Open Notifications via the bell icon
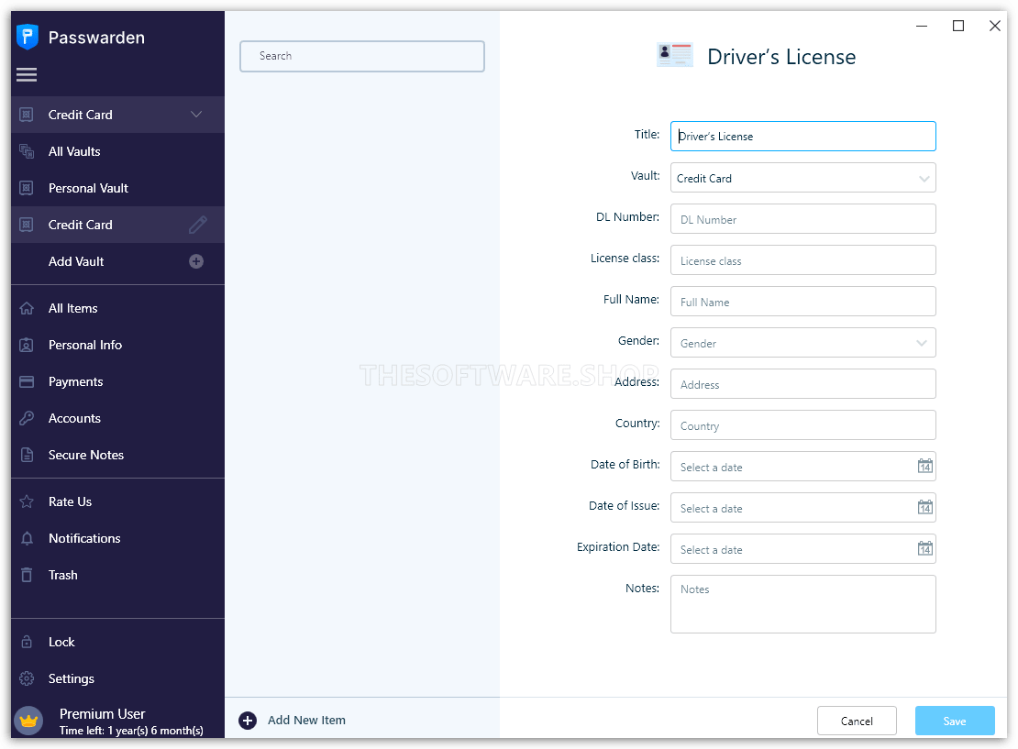The height and width of the screenshot is (749, 1018). pyautogui.click(x=28, y=538)
